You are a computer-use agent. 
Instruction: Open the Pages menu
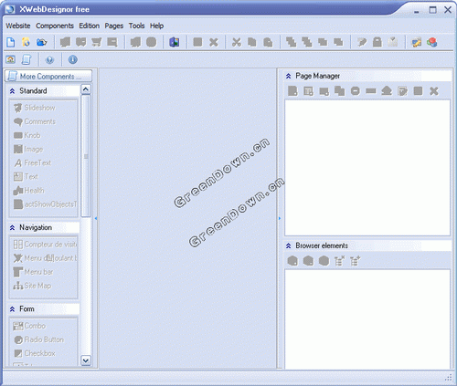tap(114, 26)
